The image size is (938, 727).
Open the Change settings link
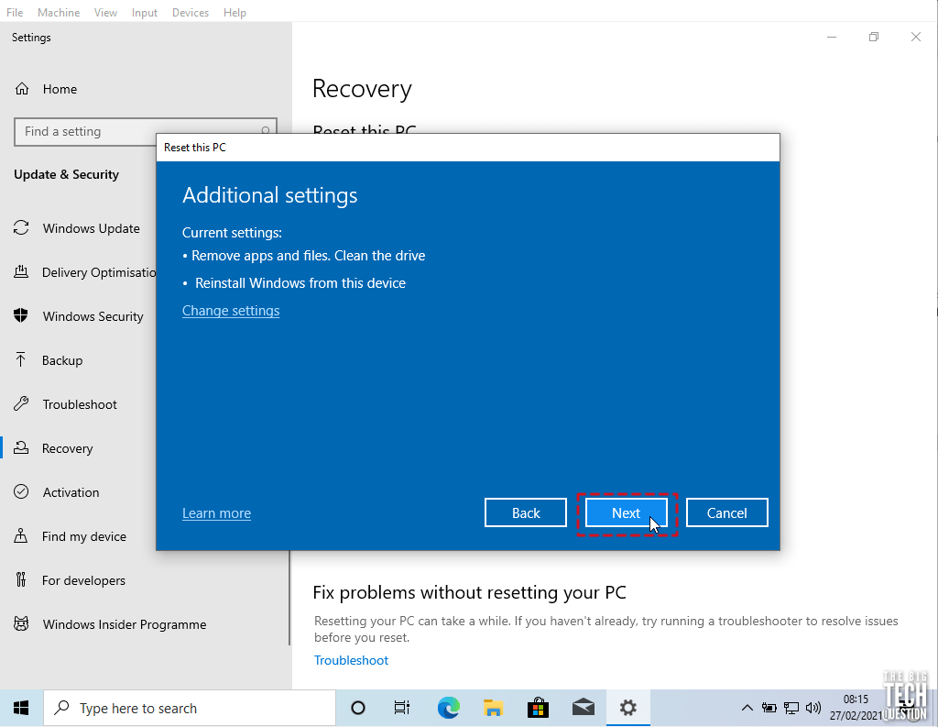pos(231,311)
